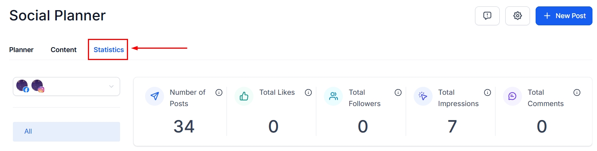Click the Instagram account avatar
The width and height of the screenshot is (597, 151).
coord(38,86)
